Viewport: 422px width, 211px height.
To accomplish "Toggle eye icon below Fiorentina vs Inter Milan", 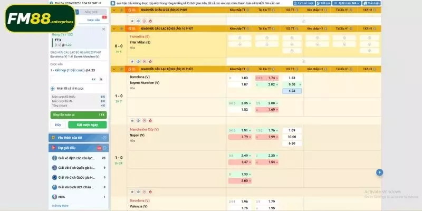I will pyautogui.click(x=138, y=61).
